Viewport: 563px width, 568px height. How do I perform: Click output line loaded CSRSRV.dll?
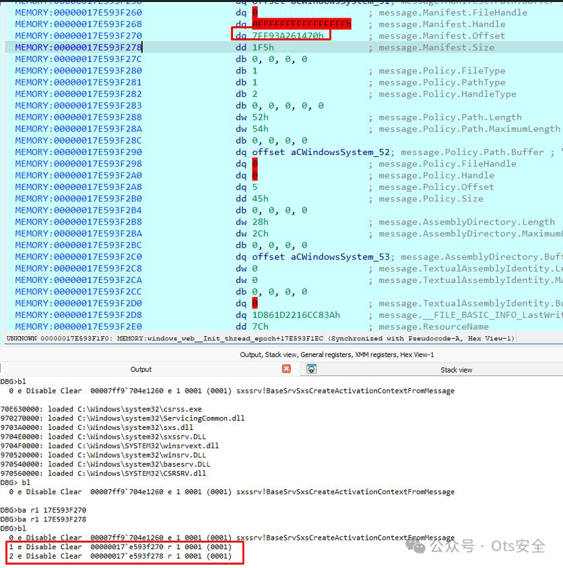coord(104,473)
